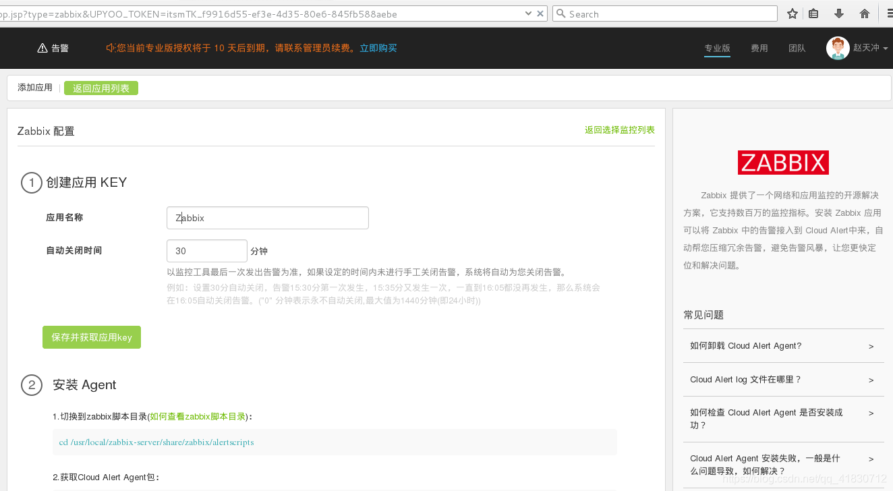
Task: Click the address bar URL
Action: tap(260, 13)
